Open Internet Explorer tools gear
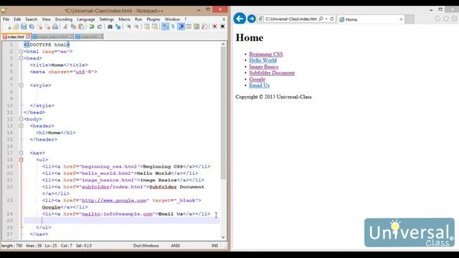This screenshot has height=258, width=459. (x=454, y=19)
